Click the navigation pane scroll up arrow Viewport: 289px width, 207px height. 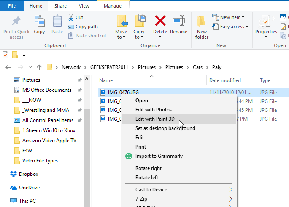coord(86,79)
